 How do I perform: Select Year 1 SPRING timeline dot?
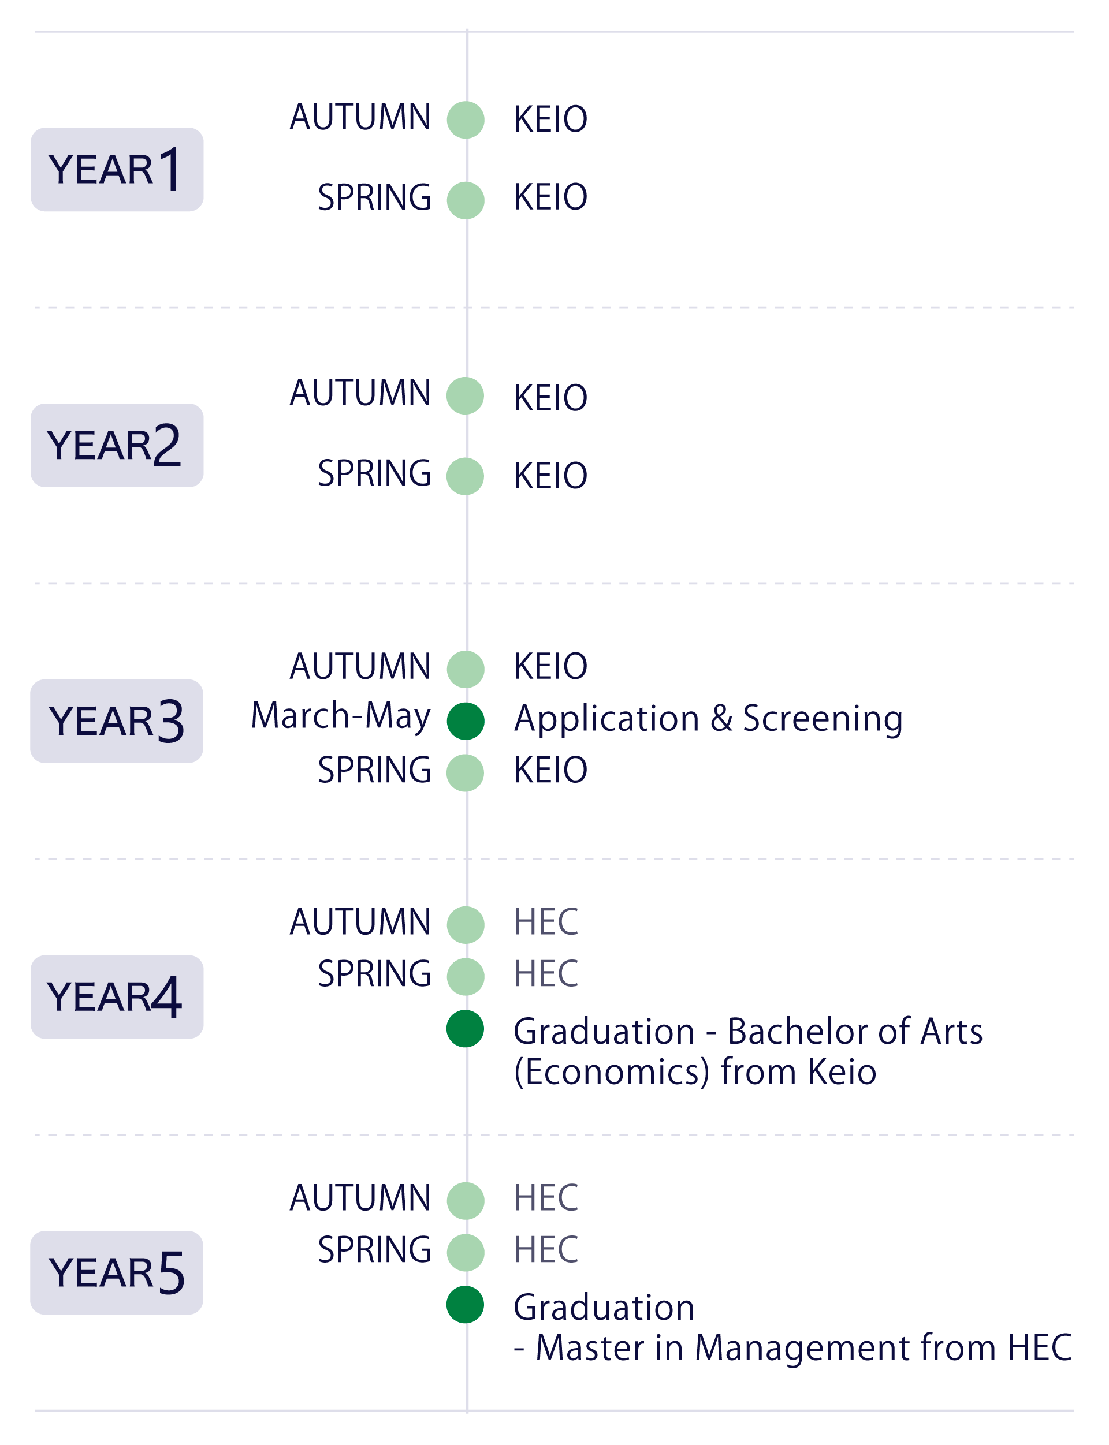click(x=466, y=200)
